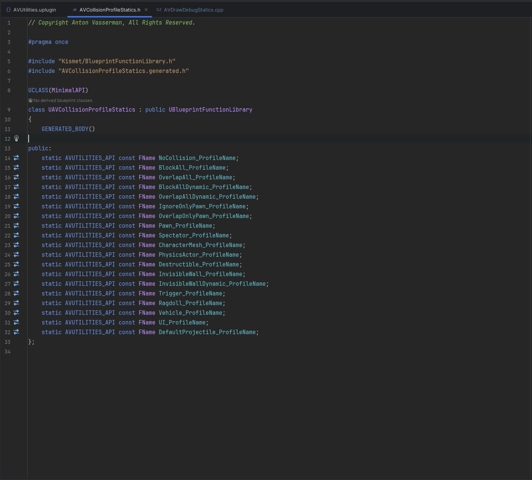Click gutter navigation icon for BlockAll_ProfileName
532x480 pixels.
coord(16,167)
